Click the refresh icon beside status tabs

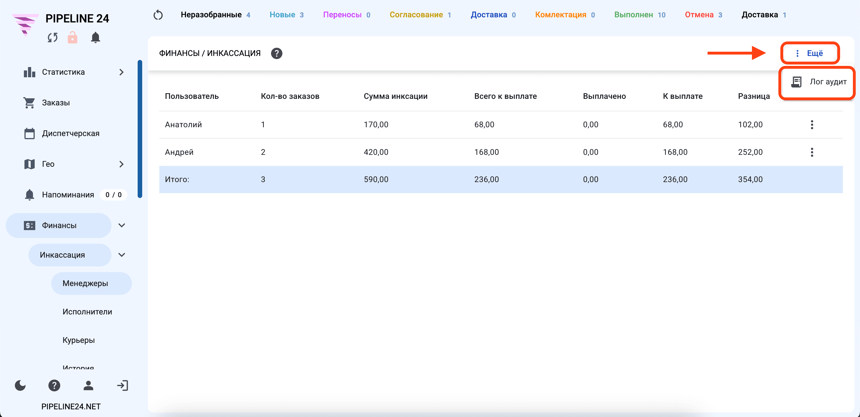tap(158, 15)
